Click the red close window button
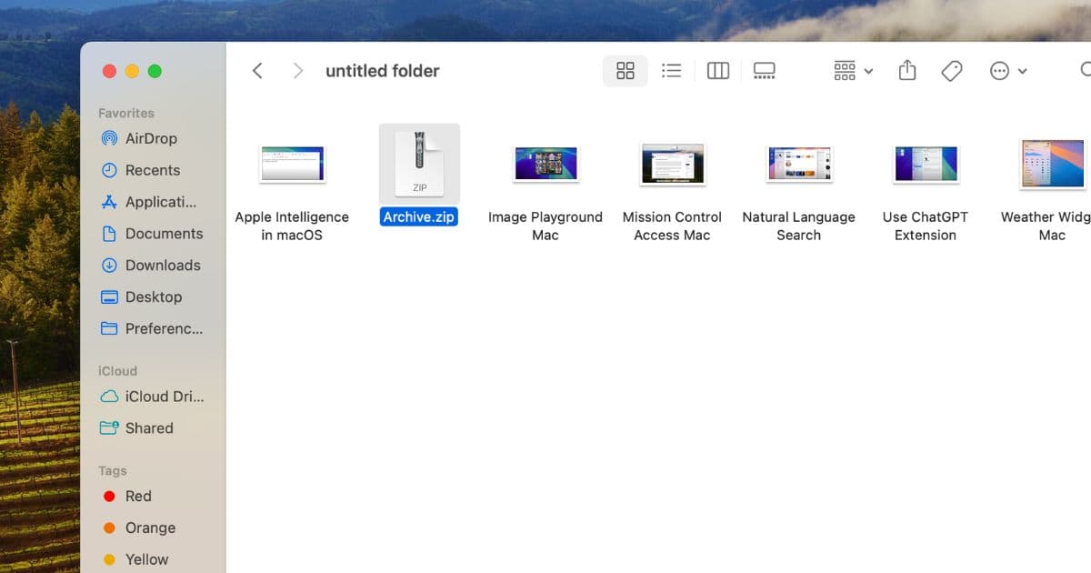Screen dimensions: 1091x573 click(x=109, y=71)
